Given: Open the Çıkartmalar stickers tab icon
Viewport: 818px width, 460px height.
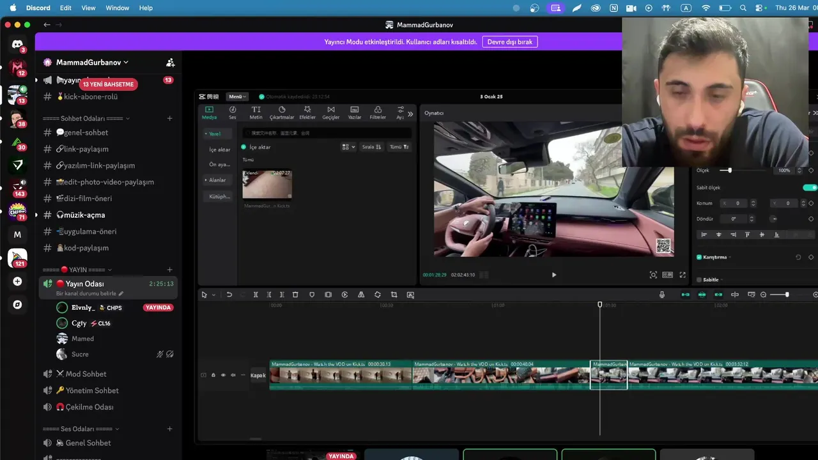Looking at the screenshot, I should 282,109.
